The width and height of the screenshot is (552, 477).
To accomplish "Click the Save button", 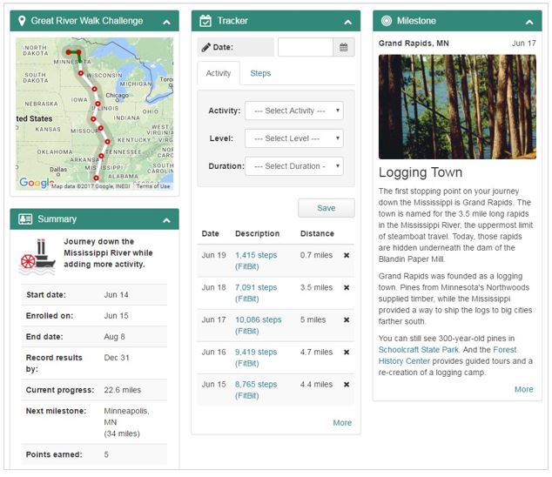I will click(x=326, y=208).
